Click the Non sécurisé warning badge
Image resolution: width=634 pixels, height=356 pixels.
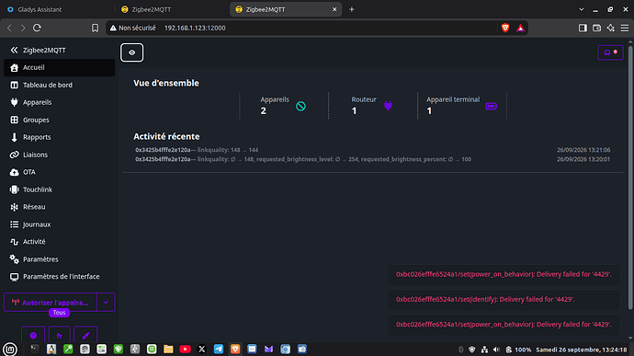pyautogui.click(x=132, y=28)
